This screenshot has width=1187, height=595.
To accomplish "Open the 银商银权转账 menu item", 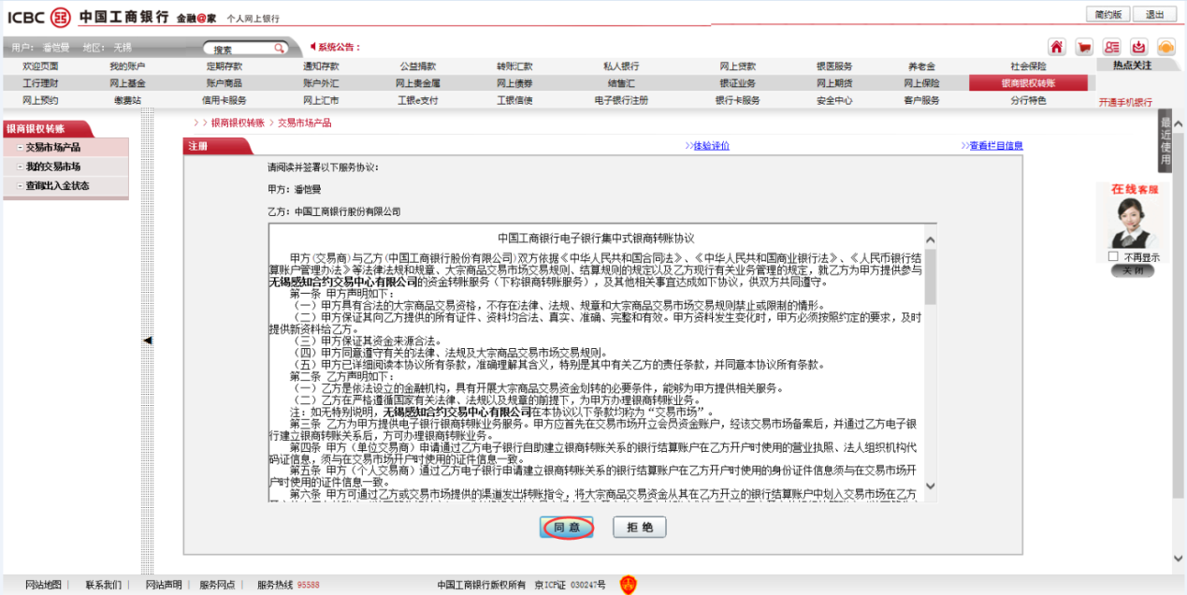I will pos(1028,83).
